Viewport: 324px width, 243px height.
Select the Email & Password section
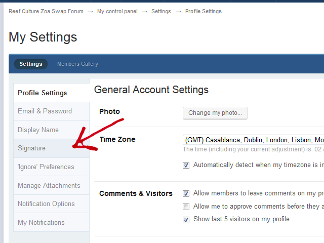pos(45,111)
